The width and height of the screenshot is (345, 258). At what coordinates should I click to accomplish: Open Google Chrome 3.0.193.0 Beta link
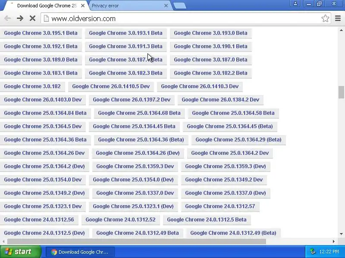click(210, 33)
